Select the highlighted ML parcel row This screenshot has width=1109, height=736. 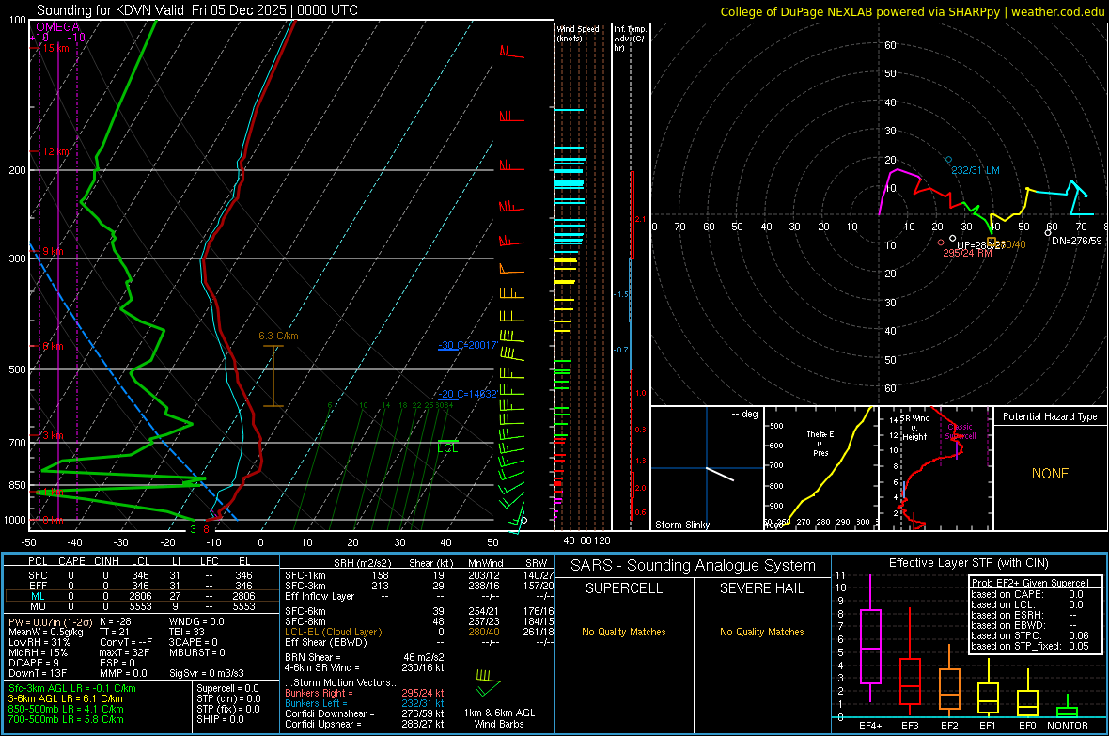pos(142,596)
